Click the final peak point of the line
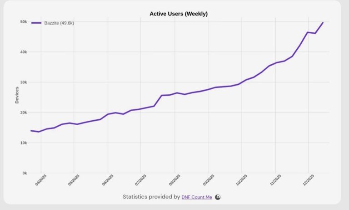Viewport: 349px width, 210px height. click(x=323, y=22)
